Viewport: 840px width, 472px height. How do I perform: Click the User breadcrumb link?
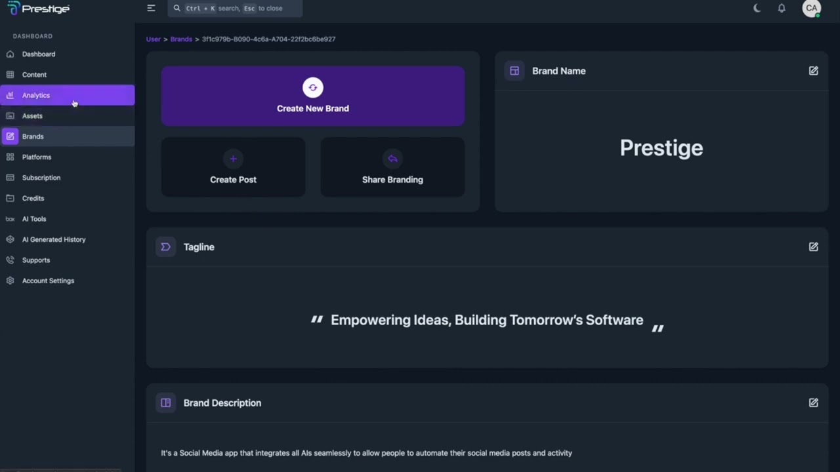click(153, 39)
